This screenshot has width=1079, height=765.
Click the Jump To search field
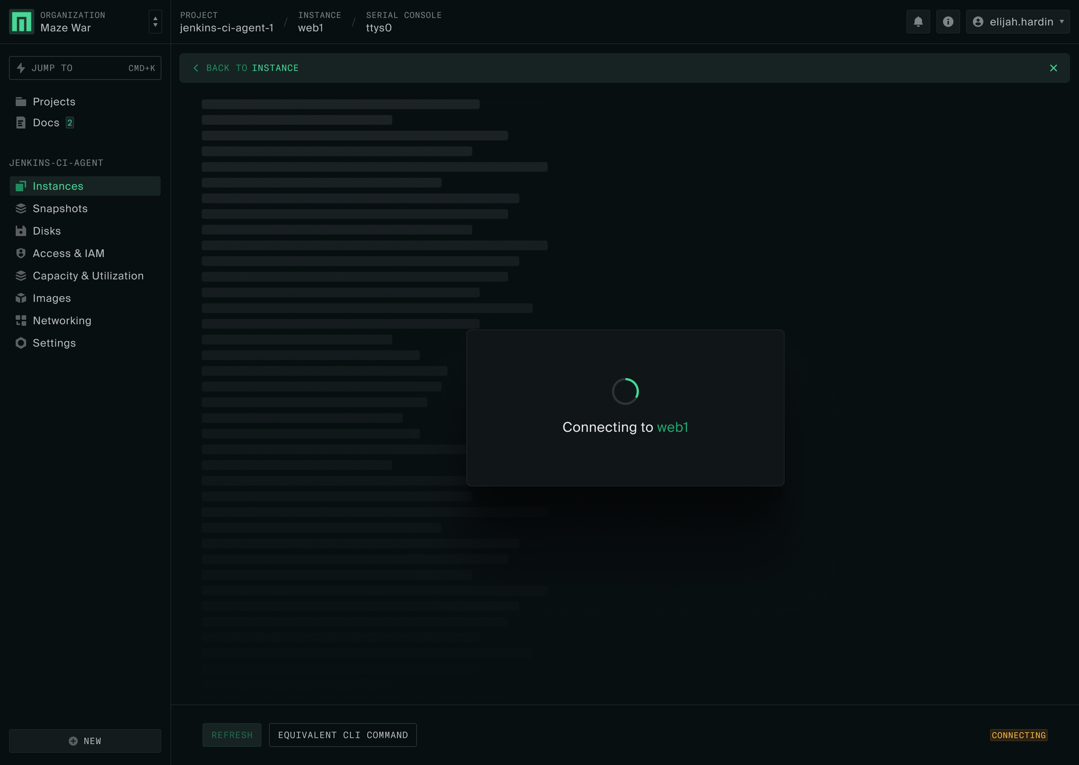point(85,68)
